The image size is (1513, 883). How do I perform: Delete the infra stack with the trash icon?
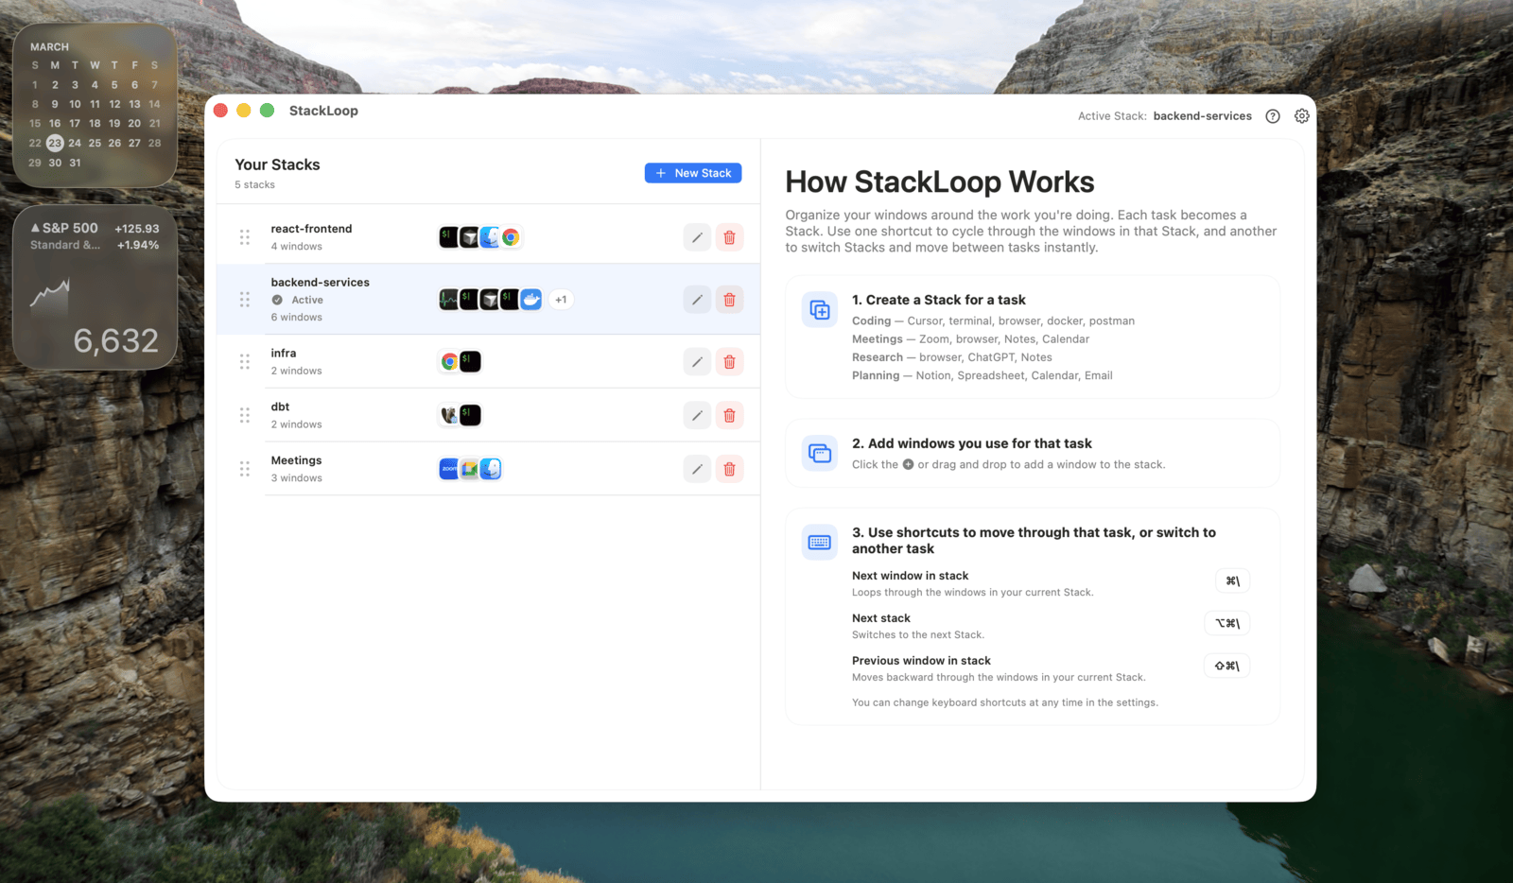click(x=729, y=361)
